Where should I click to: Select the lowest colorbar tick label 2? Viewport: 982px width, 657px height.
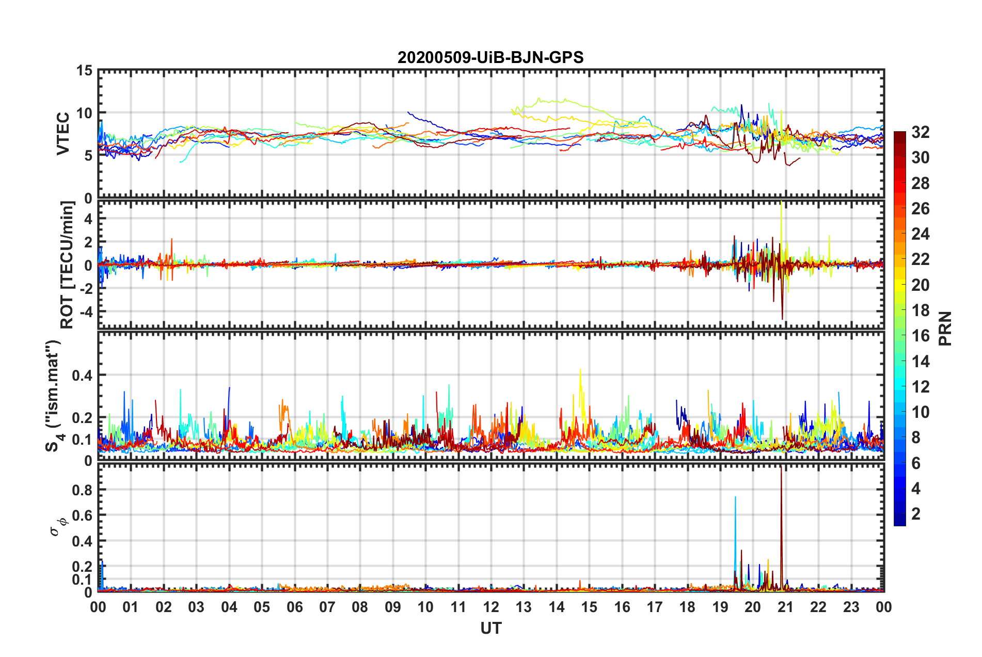[x=916, y=514]
